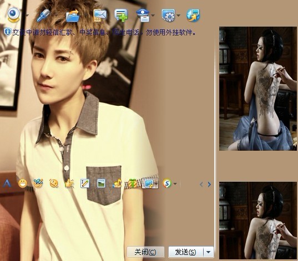Open the font selection A tool
Screen dimensions: 298x261
[x=7, y=183]
